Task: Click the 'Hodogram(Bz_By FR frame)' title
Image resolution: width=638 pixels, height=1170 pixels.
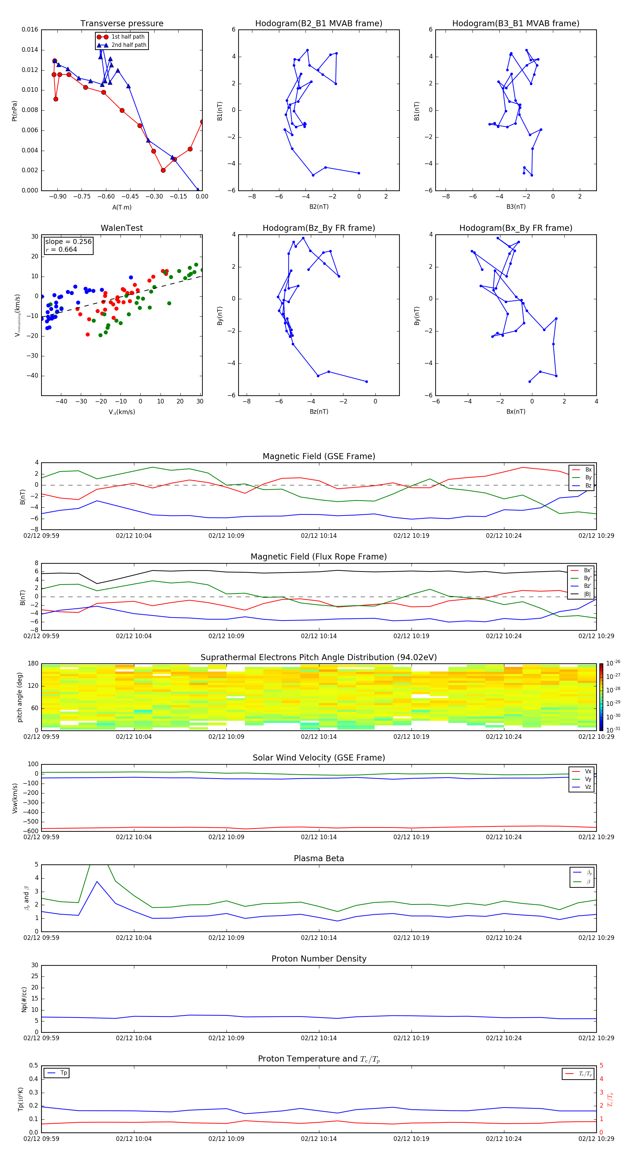Action: coord(319,228)
